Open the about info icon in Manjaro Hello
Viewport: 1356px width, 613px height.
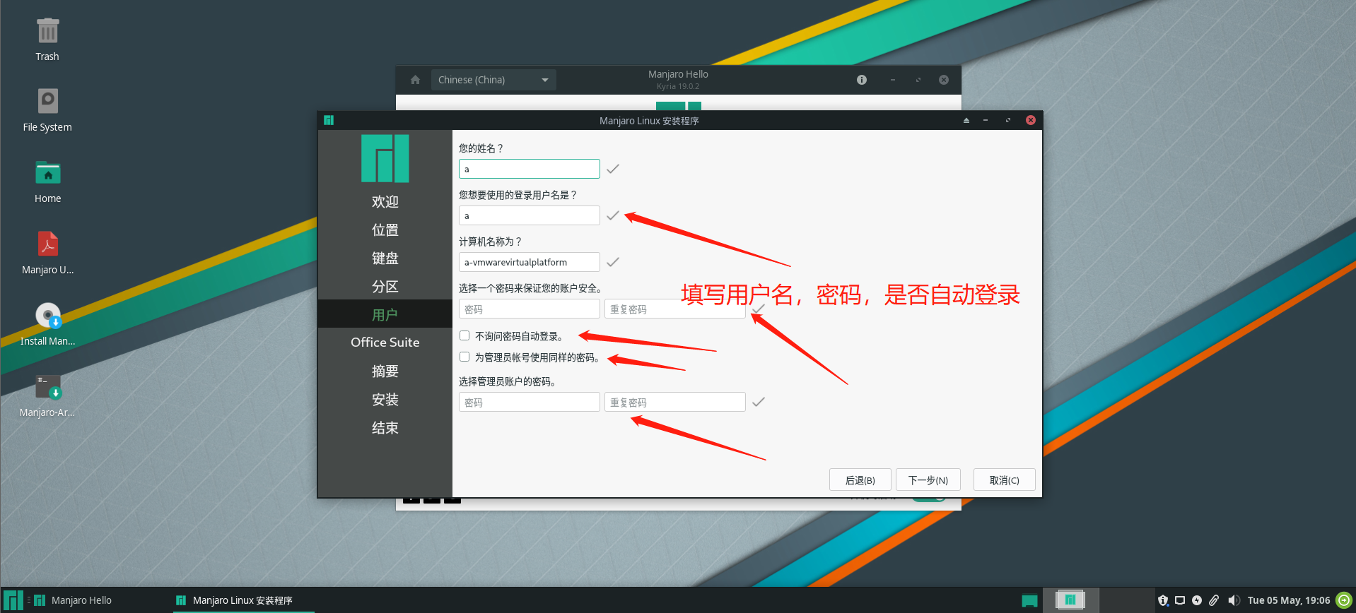click(861, 80)
